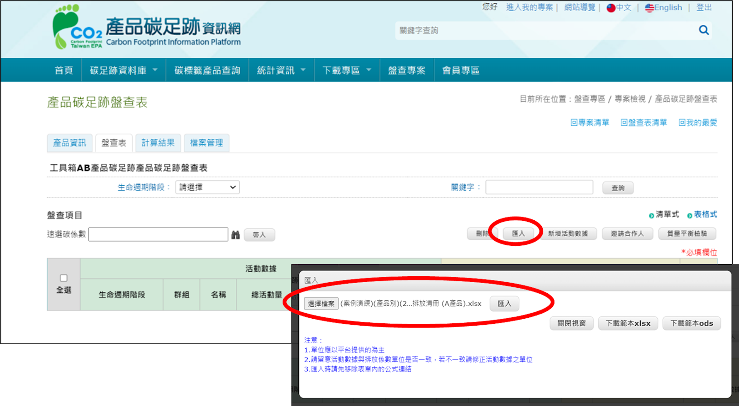
Task: Open the 檔案管理 tab
Action: (x=206, y=143)
